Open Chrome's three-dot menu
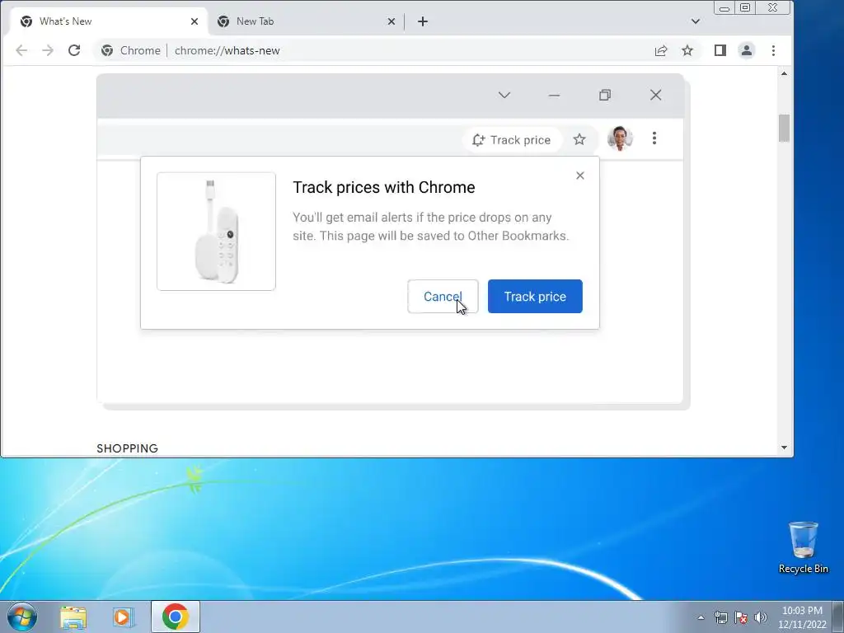844x633 pixels. click(773, 50)
